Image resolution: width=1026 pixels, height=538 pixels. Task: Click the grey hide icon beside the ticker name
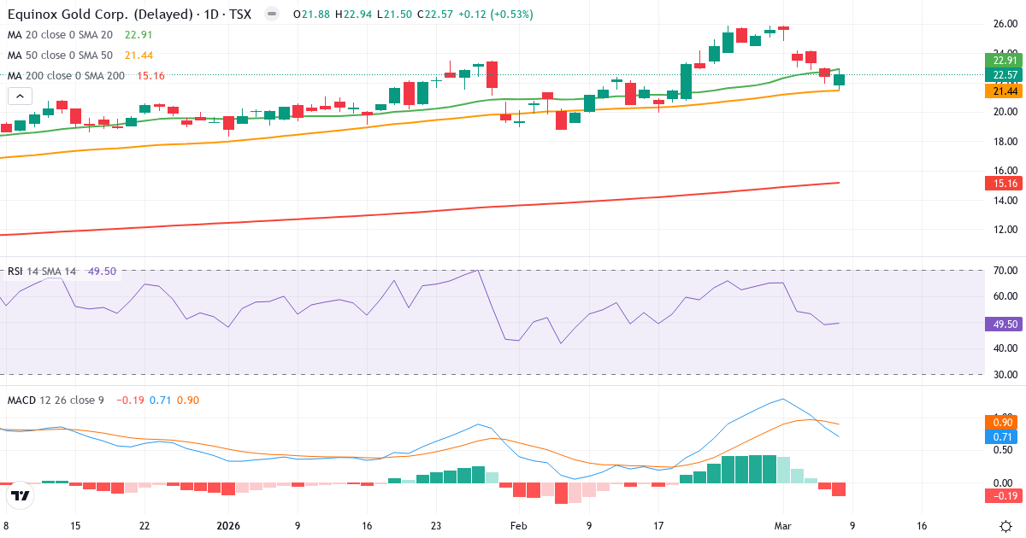(270, 14)
